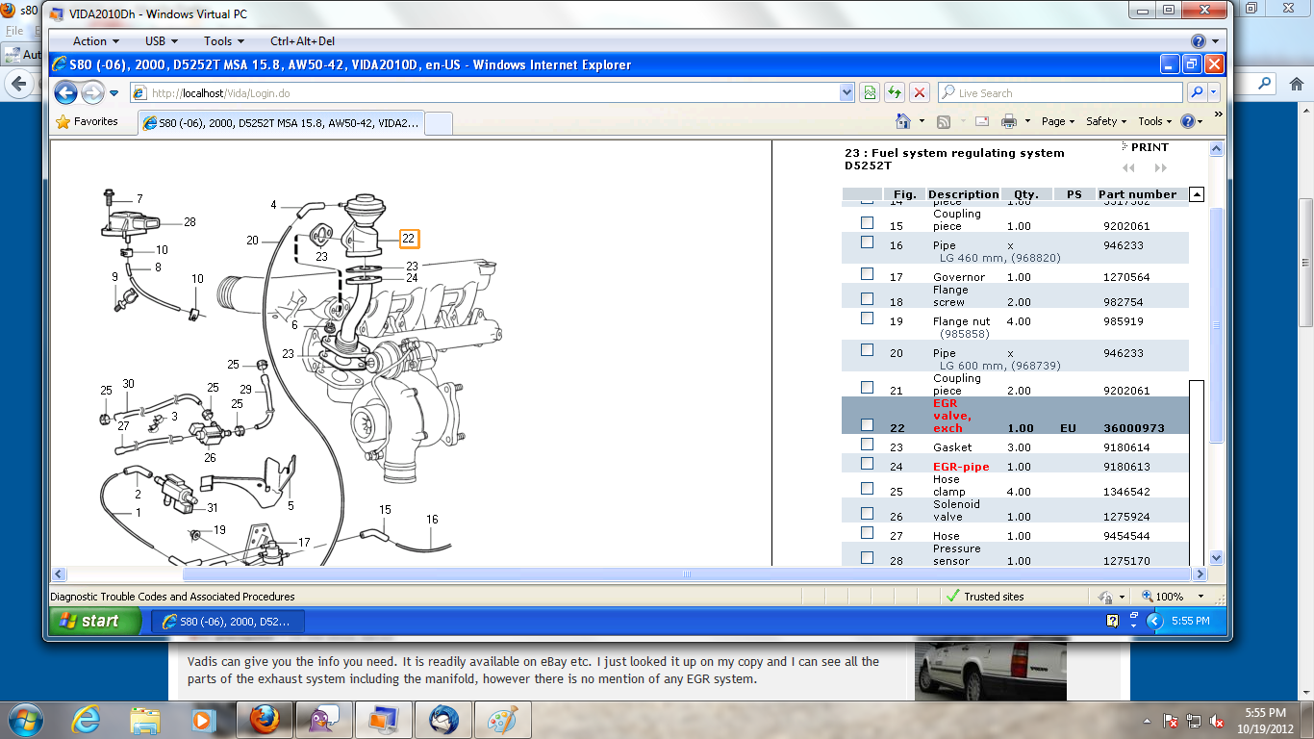Click the red stop loading icon
This screenshot has height=739, width=1314.
click(x=920, y=93)
